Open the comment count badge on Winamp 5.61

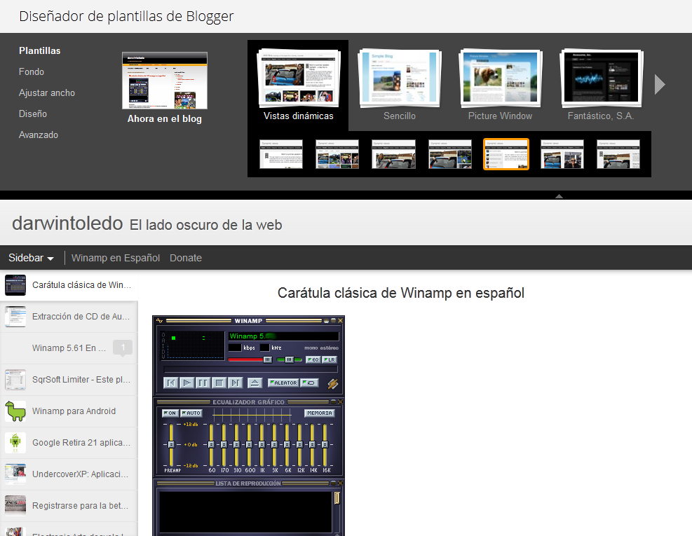pyautogui.click(x=122, y=348)
